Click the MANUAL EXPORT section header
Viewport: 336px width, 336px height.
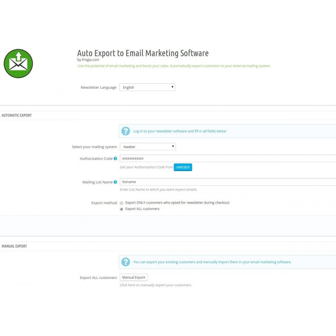14,246
